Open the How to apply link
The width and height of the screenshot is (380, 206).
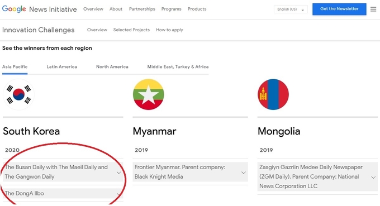[169, 30]
